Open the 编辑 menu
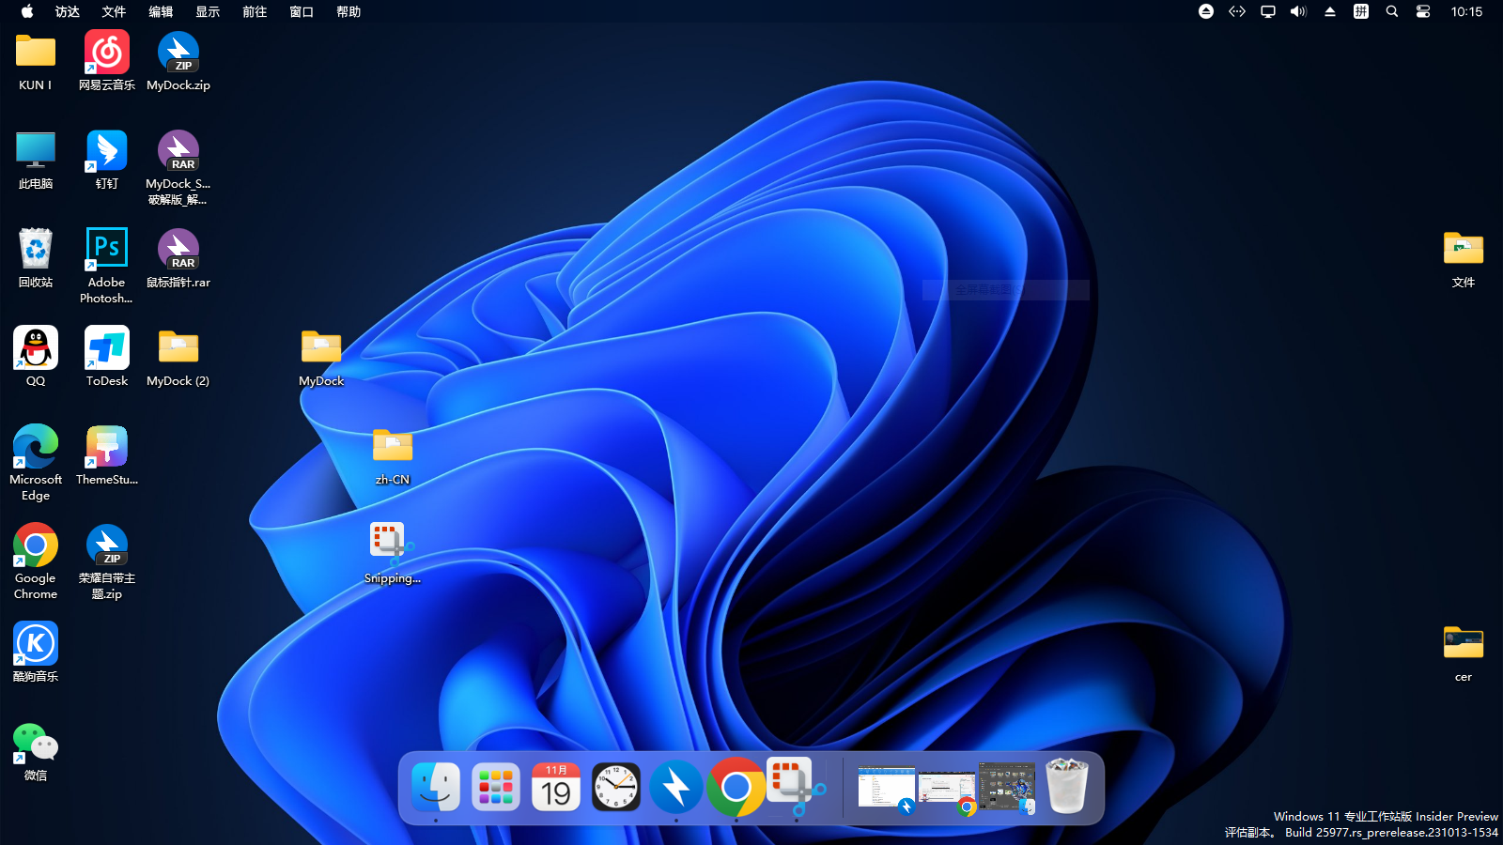 pos(161,12)
